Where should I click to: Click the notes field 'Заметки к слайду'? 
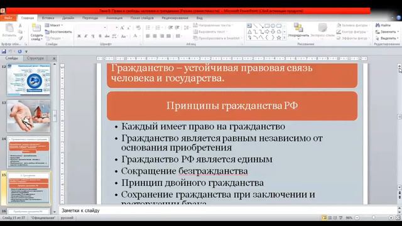click(x=228, y=211)
